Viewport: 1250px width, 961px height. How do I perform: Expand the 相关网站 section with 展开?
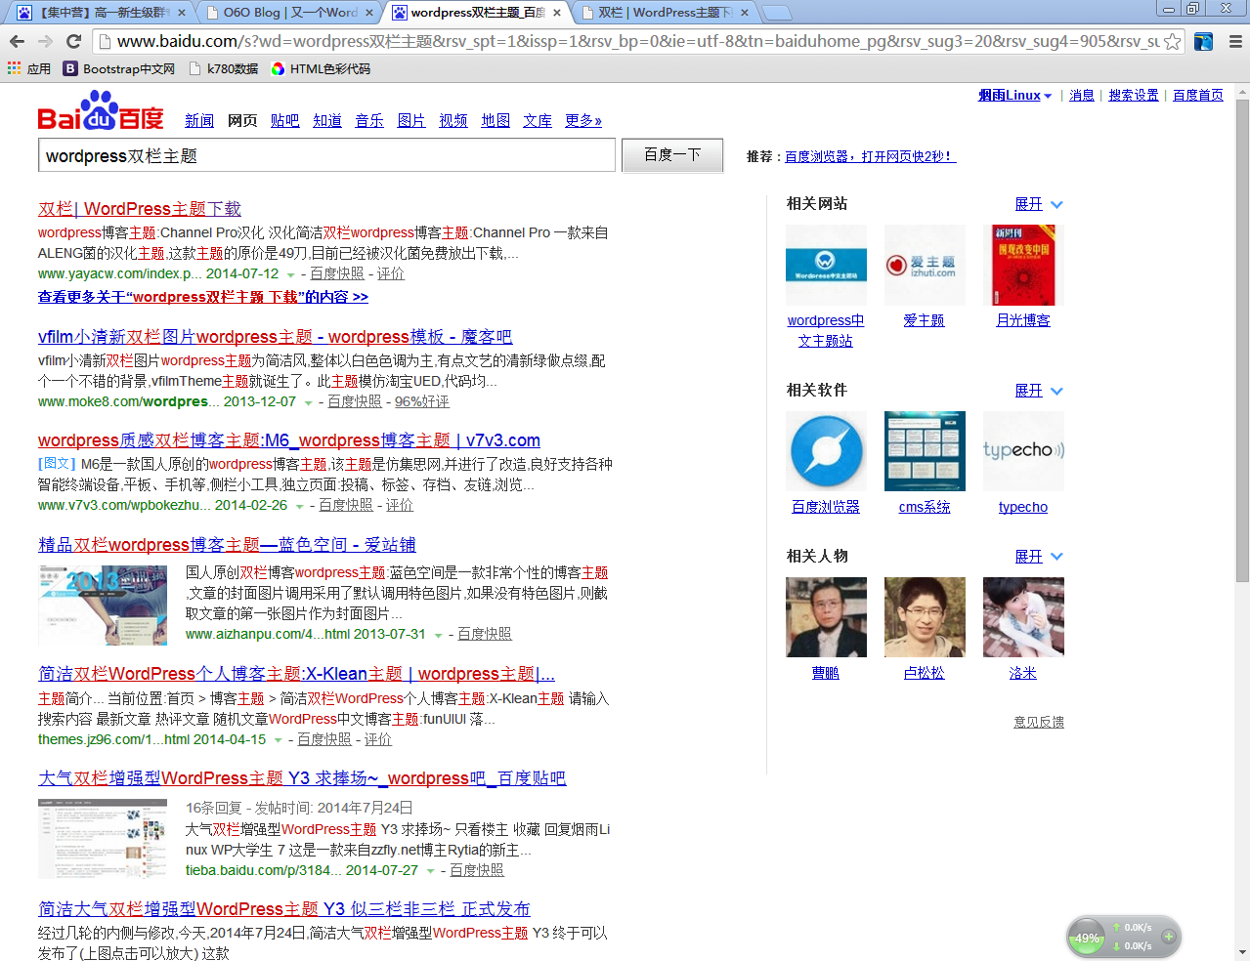coord(1038,204)
